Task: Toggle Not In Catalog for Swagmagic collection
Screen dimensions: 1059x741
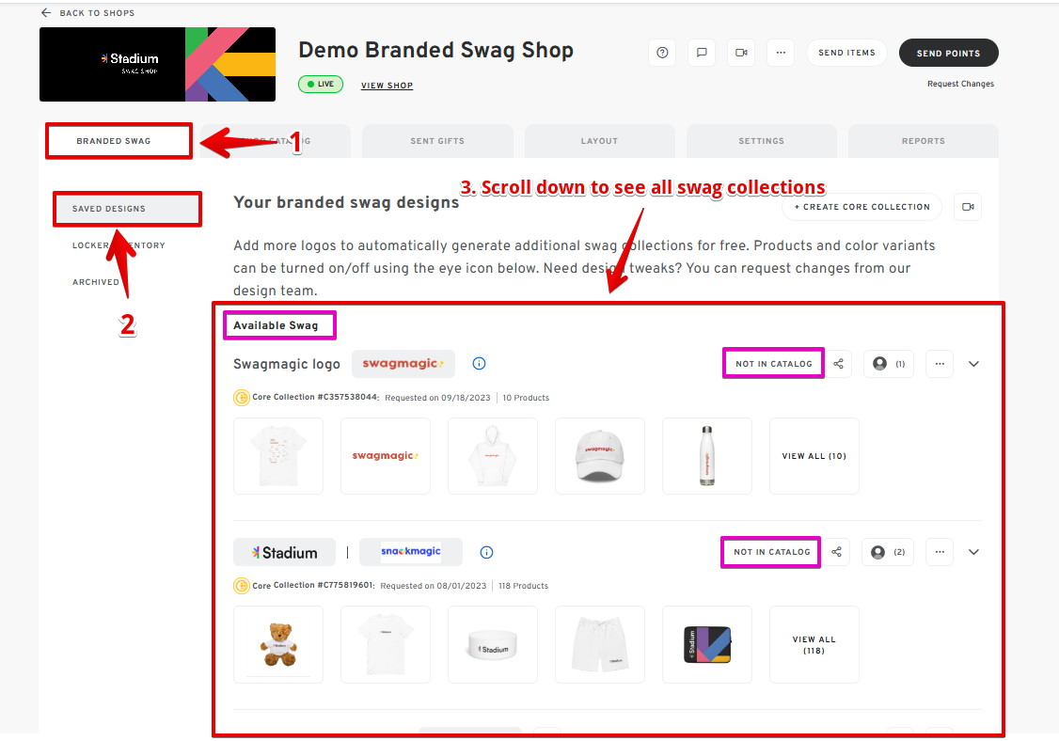Action: pyautogui.click(x=773, y=364)
